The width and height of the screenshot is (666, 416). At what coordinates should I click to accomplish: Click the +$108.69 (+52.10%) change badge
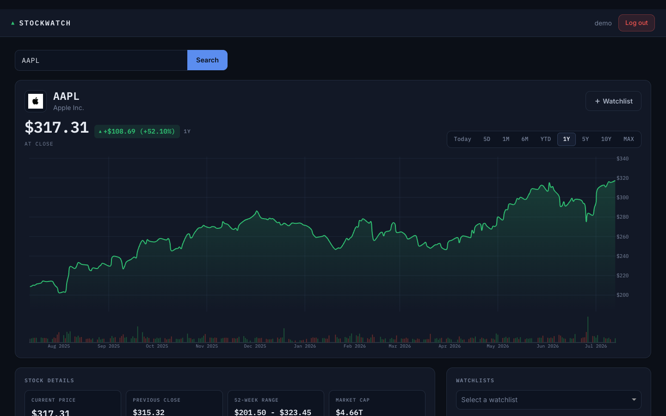[137, 131]
